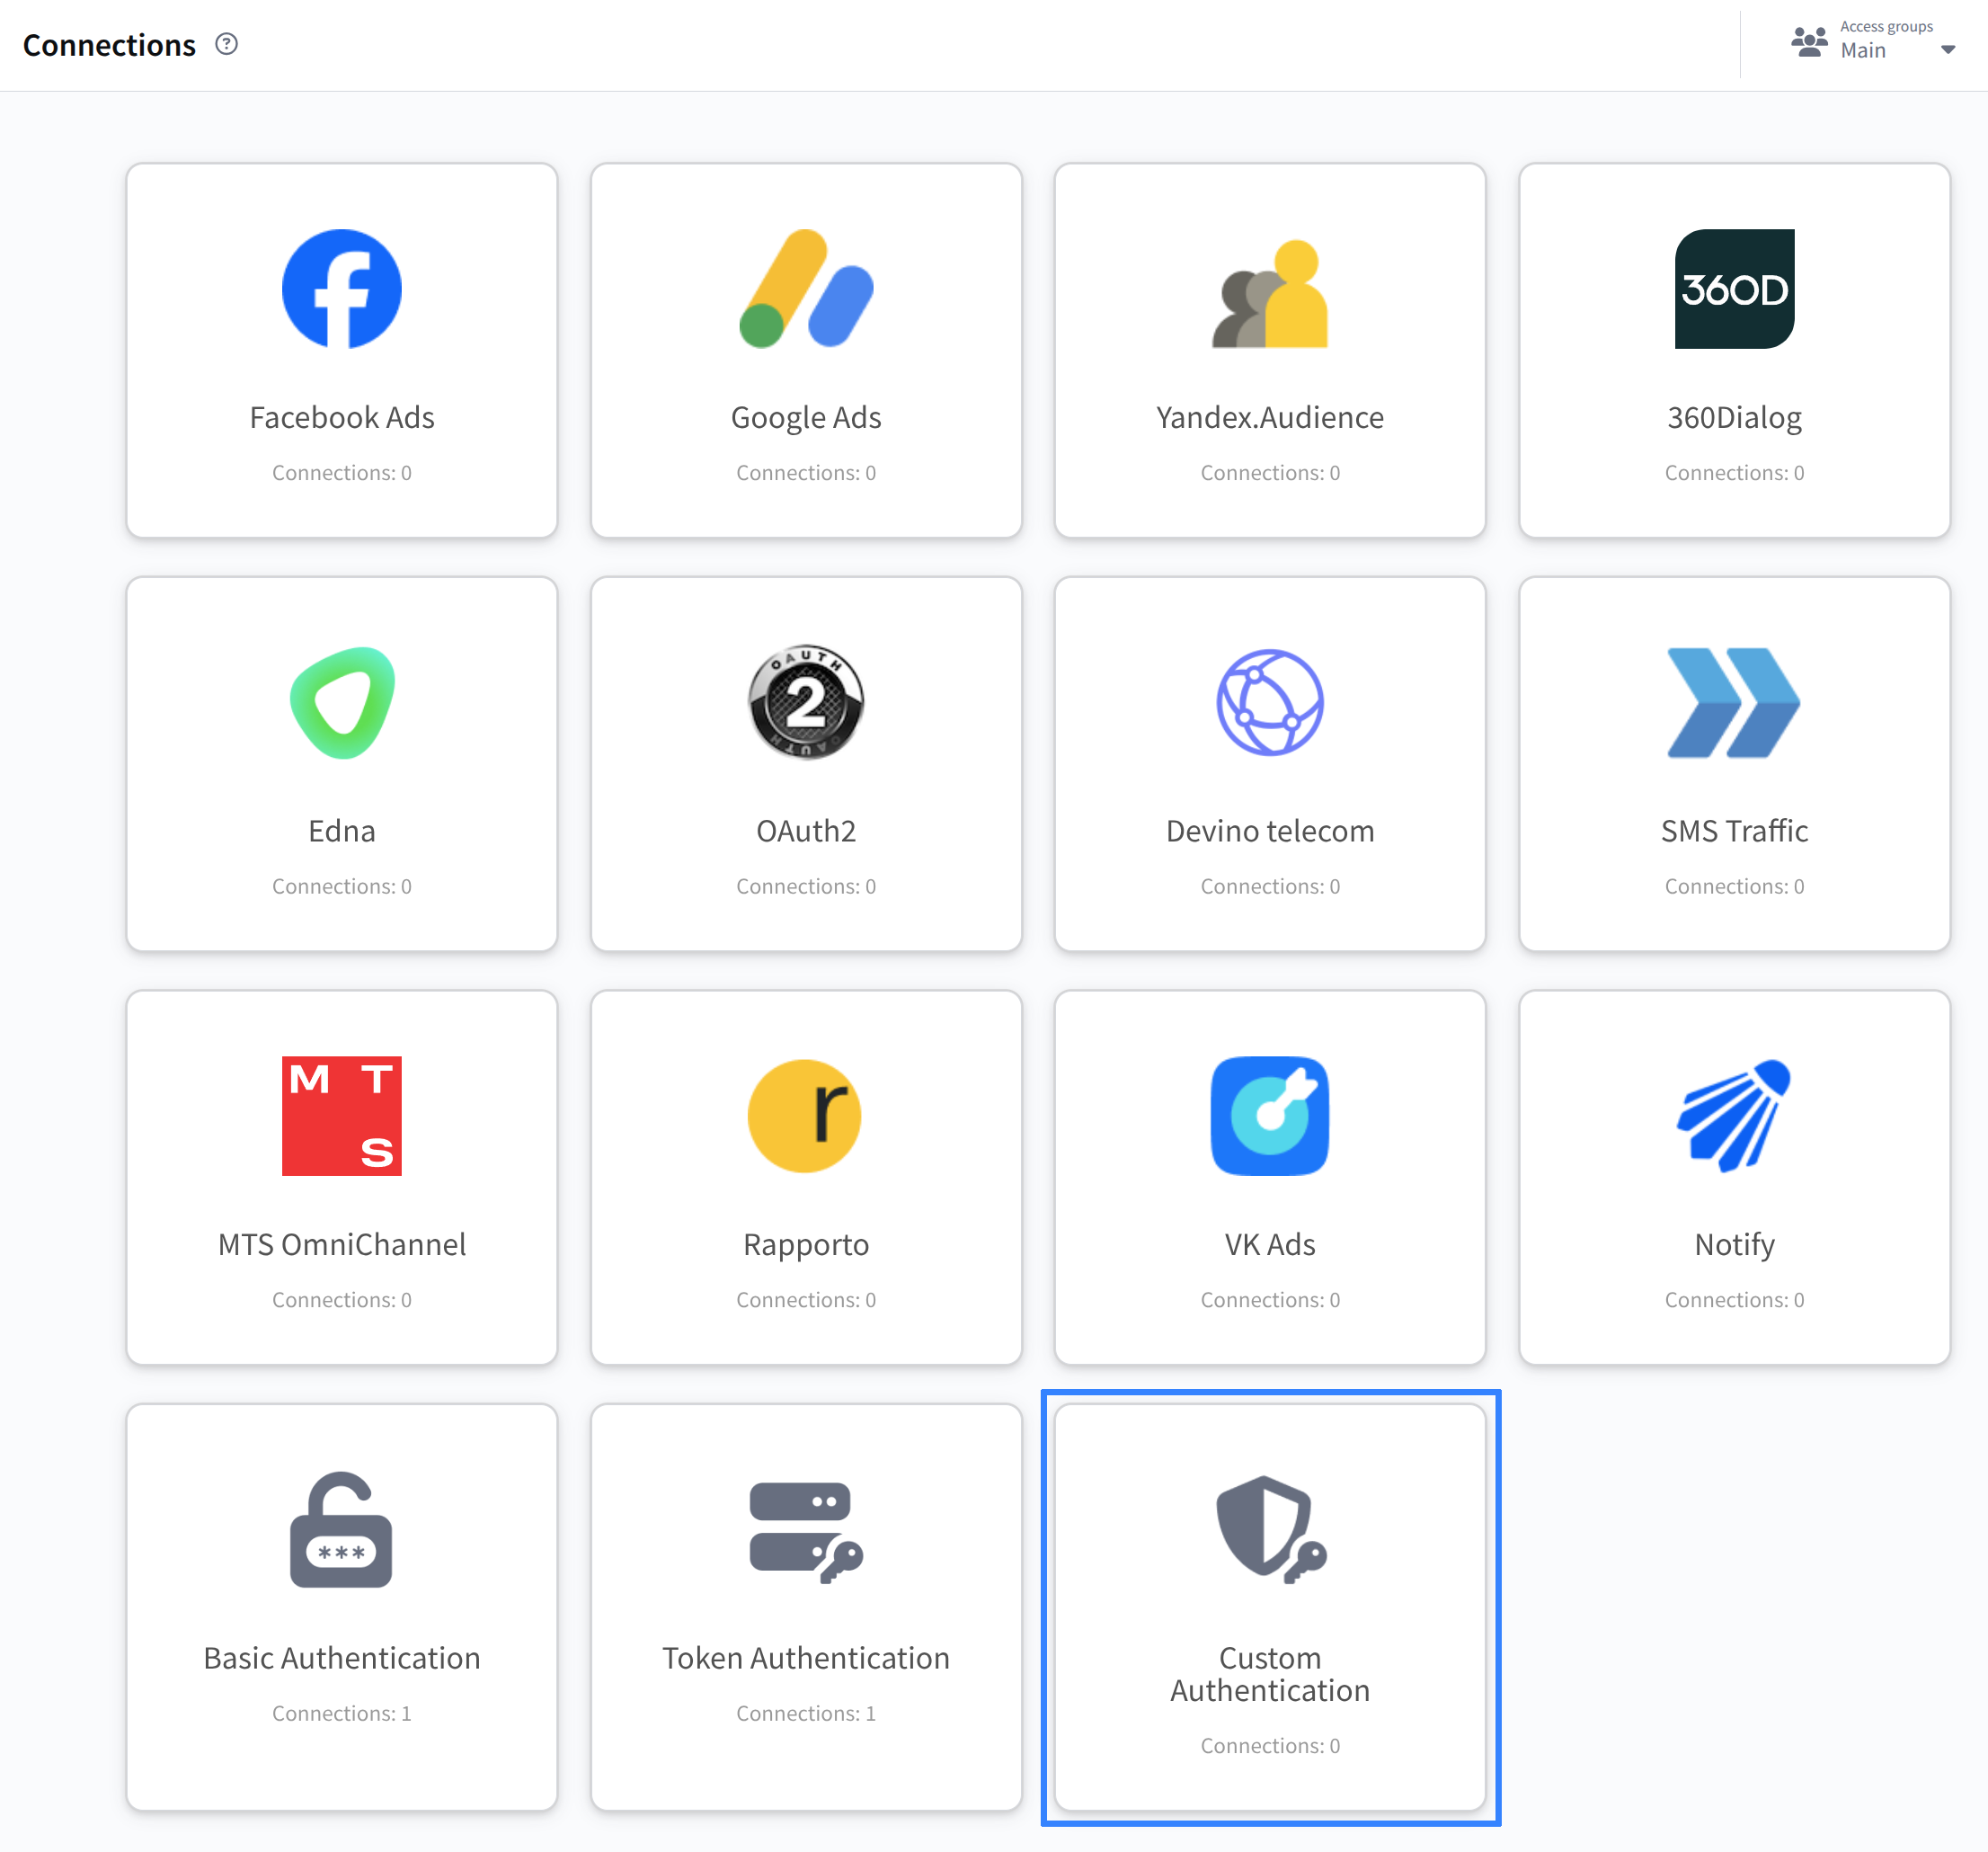Click the Facebook Ads logo icon
1988x1852 pixels.
341,289
